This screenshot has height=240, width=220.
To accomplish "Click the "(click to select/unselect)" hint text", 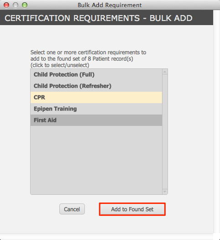I will pos(60,65).
